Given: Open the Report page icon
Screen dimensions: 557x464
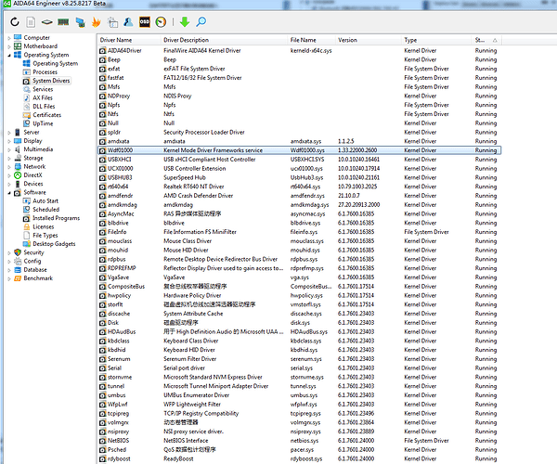Looking at the screenshot, I should (31, 22).
